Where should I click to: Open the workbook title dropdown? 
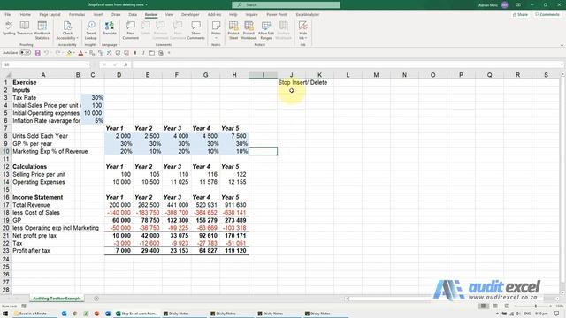click(x=146, y=4)
